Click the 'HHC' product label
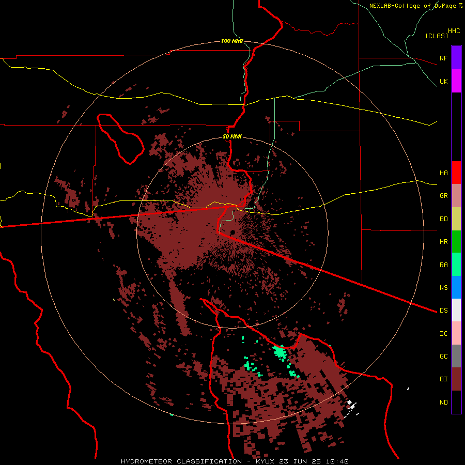The image size is (465, 465). [454, 31]
